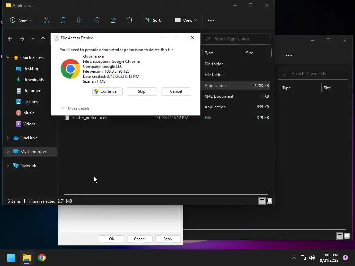Open recent locations dropdown chevron
This screenshot has width=355, height=266.
(33, 39)
